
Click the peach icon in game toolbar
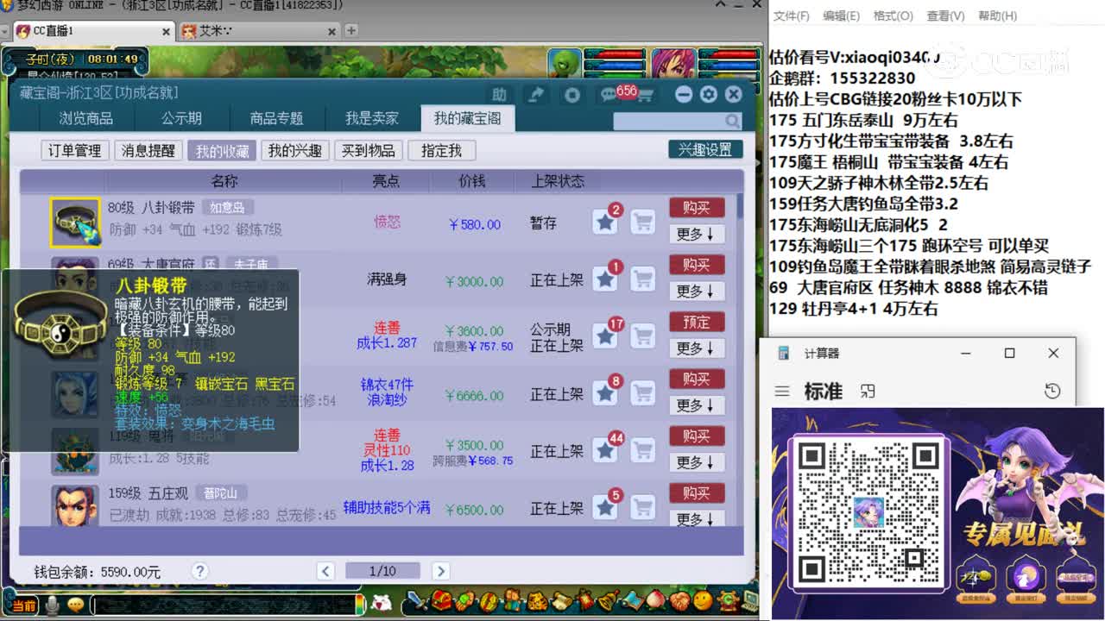tap(656, 599)
